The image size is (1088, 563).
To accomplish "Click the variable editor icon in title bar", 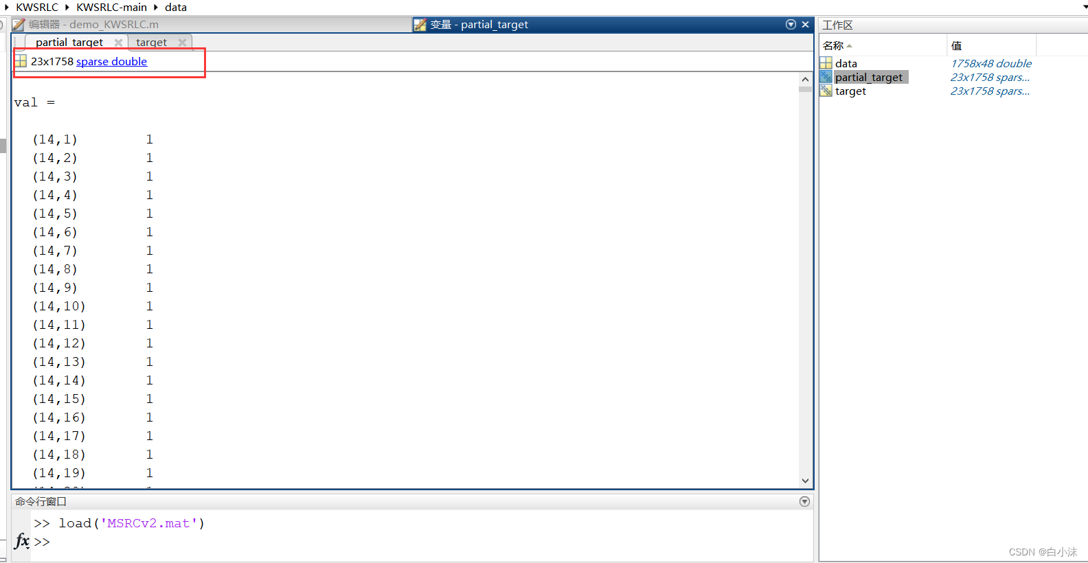I will (x=420, y=25).
